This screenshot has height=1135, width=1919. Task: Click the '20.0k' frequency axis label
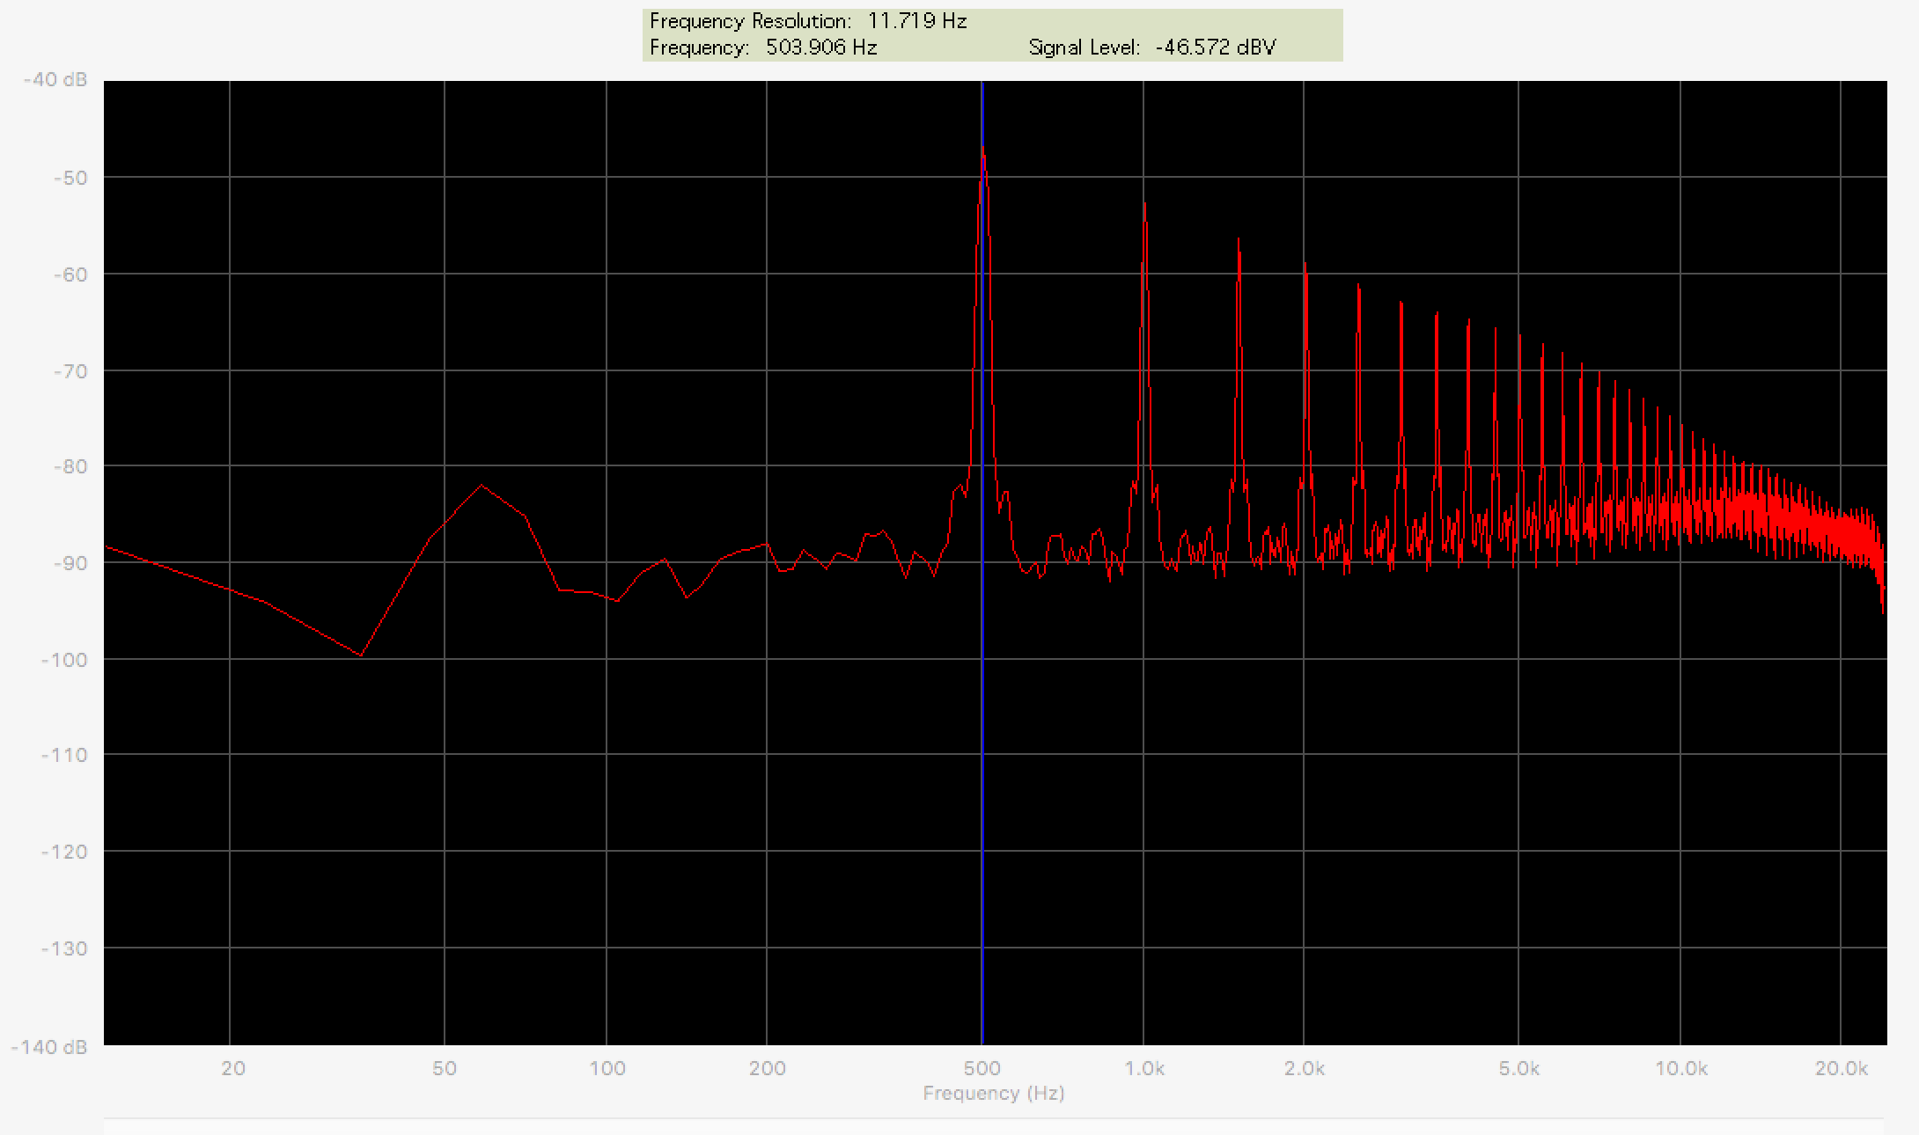click(1842, 1068)
